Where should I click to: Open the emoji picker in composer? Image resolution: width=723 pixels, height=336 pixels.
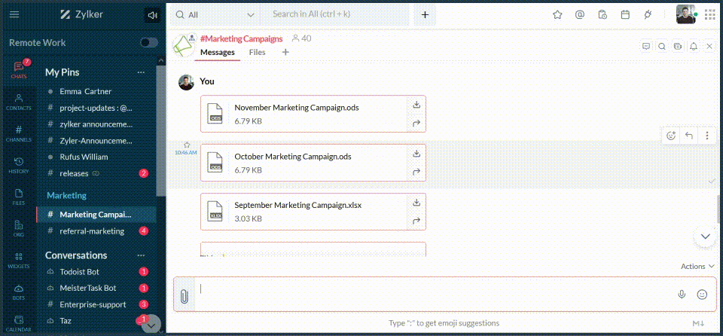(702, 295)
